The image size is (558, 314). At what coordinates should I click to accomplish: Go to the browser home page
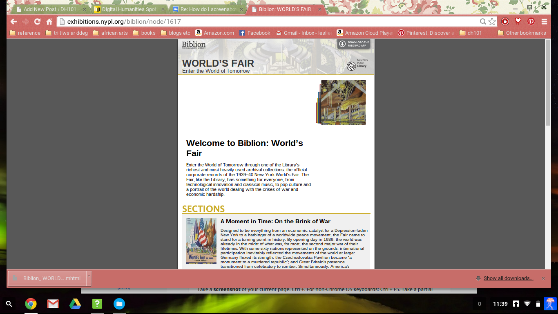49,22
